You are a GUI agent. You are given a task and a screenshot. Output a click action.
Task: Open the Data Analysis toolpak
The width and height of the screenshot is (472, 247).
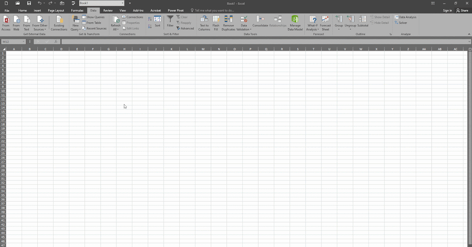click(x=406, y=17)
